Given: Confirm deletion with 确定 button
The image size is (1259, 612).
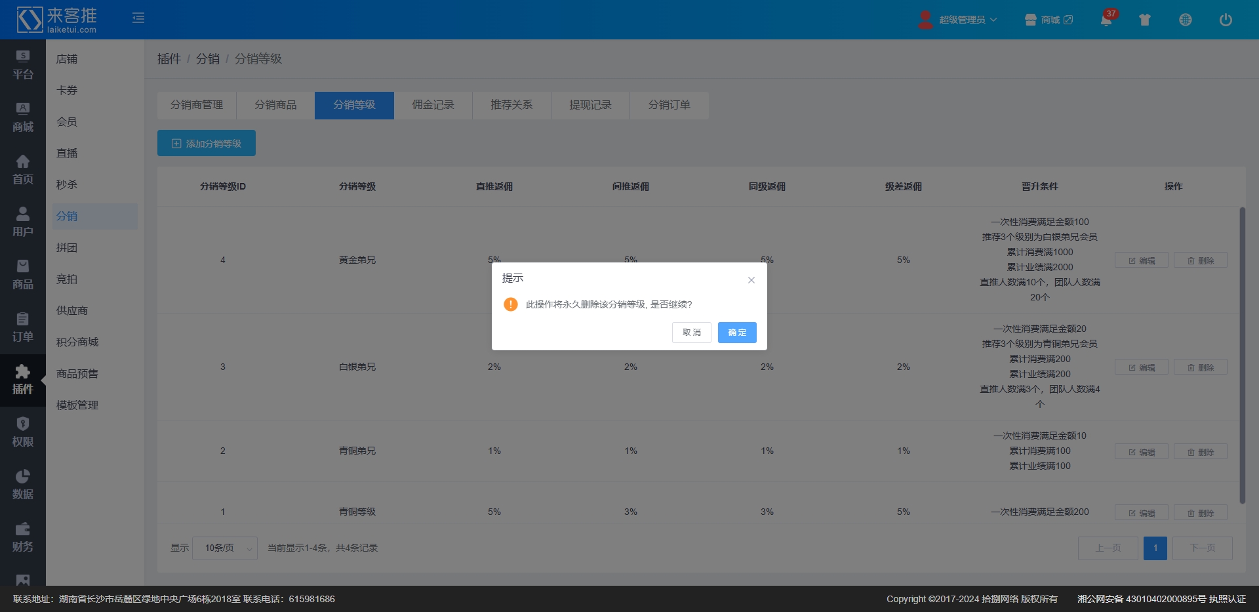Looking at the screenshot, I should coord(737,333).
